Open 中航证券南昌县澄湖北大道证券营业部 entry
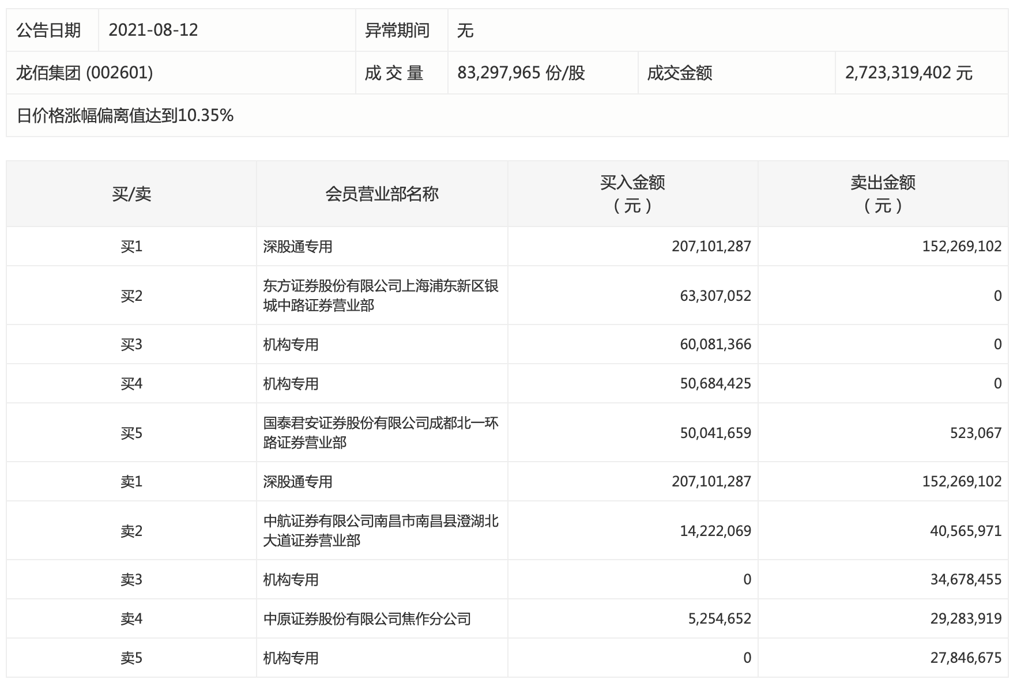 (x=381, y=531)
